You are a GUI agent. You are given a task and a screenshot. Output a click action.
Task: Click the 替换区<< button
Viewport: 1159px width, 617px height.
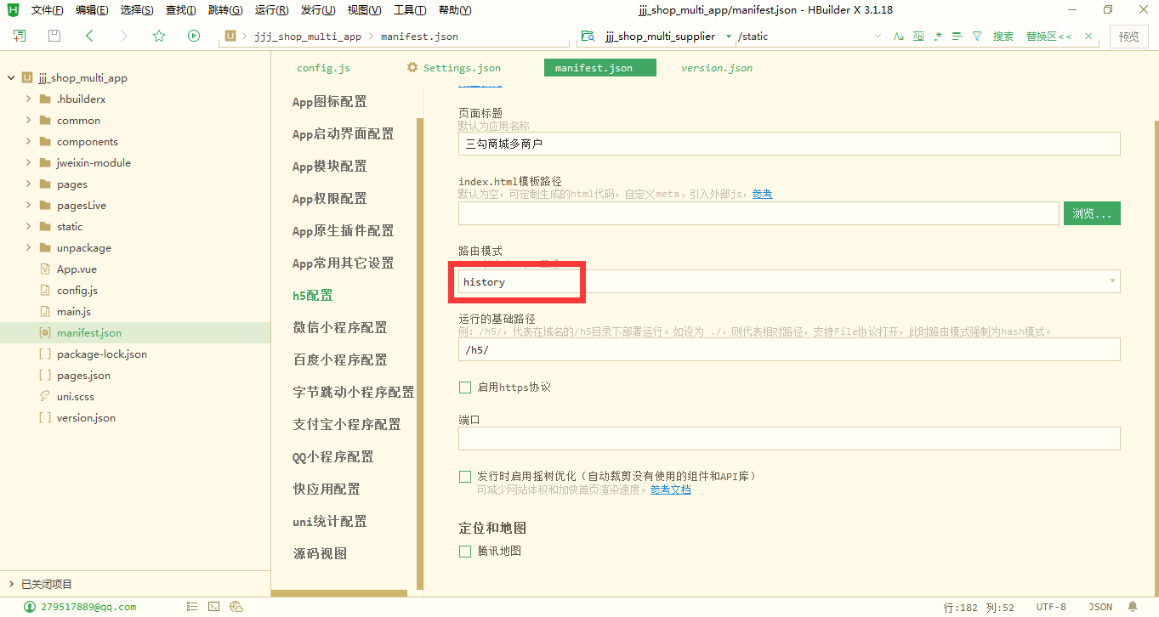coord(1048,37)
